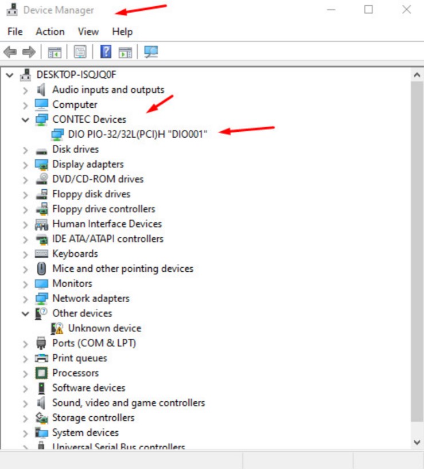This screenshot has width=424, height=469.
Task: Click the Human Interface Devices icon
Action: (41, 224)
